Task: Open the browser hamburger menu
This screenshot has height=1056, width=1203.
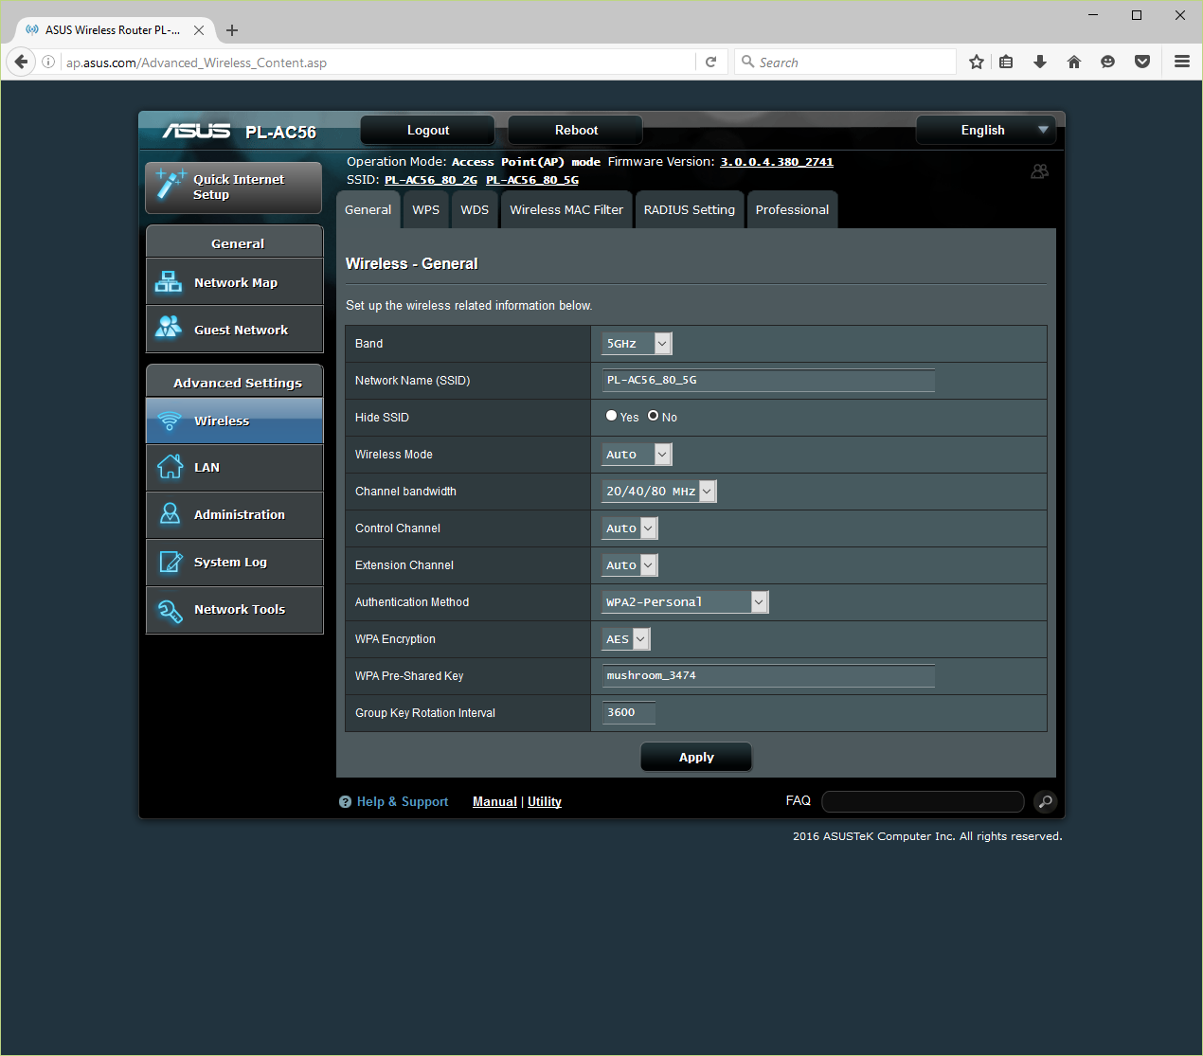Action: (x=1182, y=62)
